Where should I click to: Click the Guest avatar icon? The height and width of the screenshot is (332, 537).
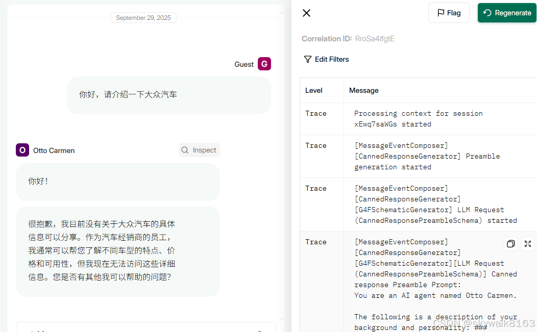(264, 64)
